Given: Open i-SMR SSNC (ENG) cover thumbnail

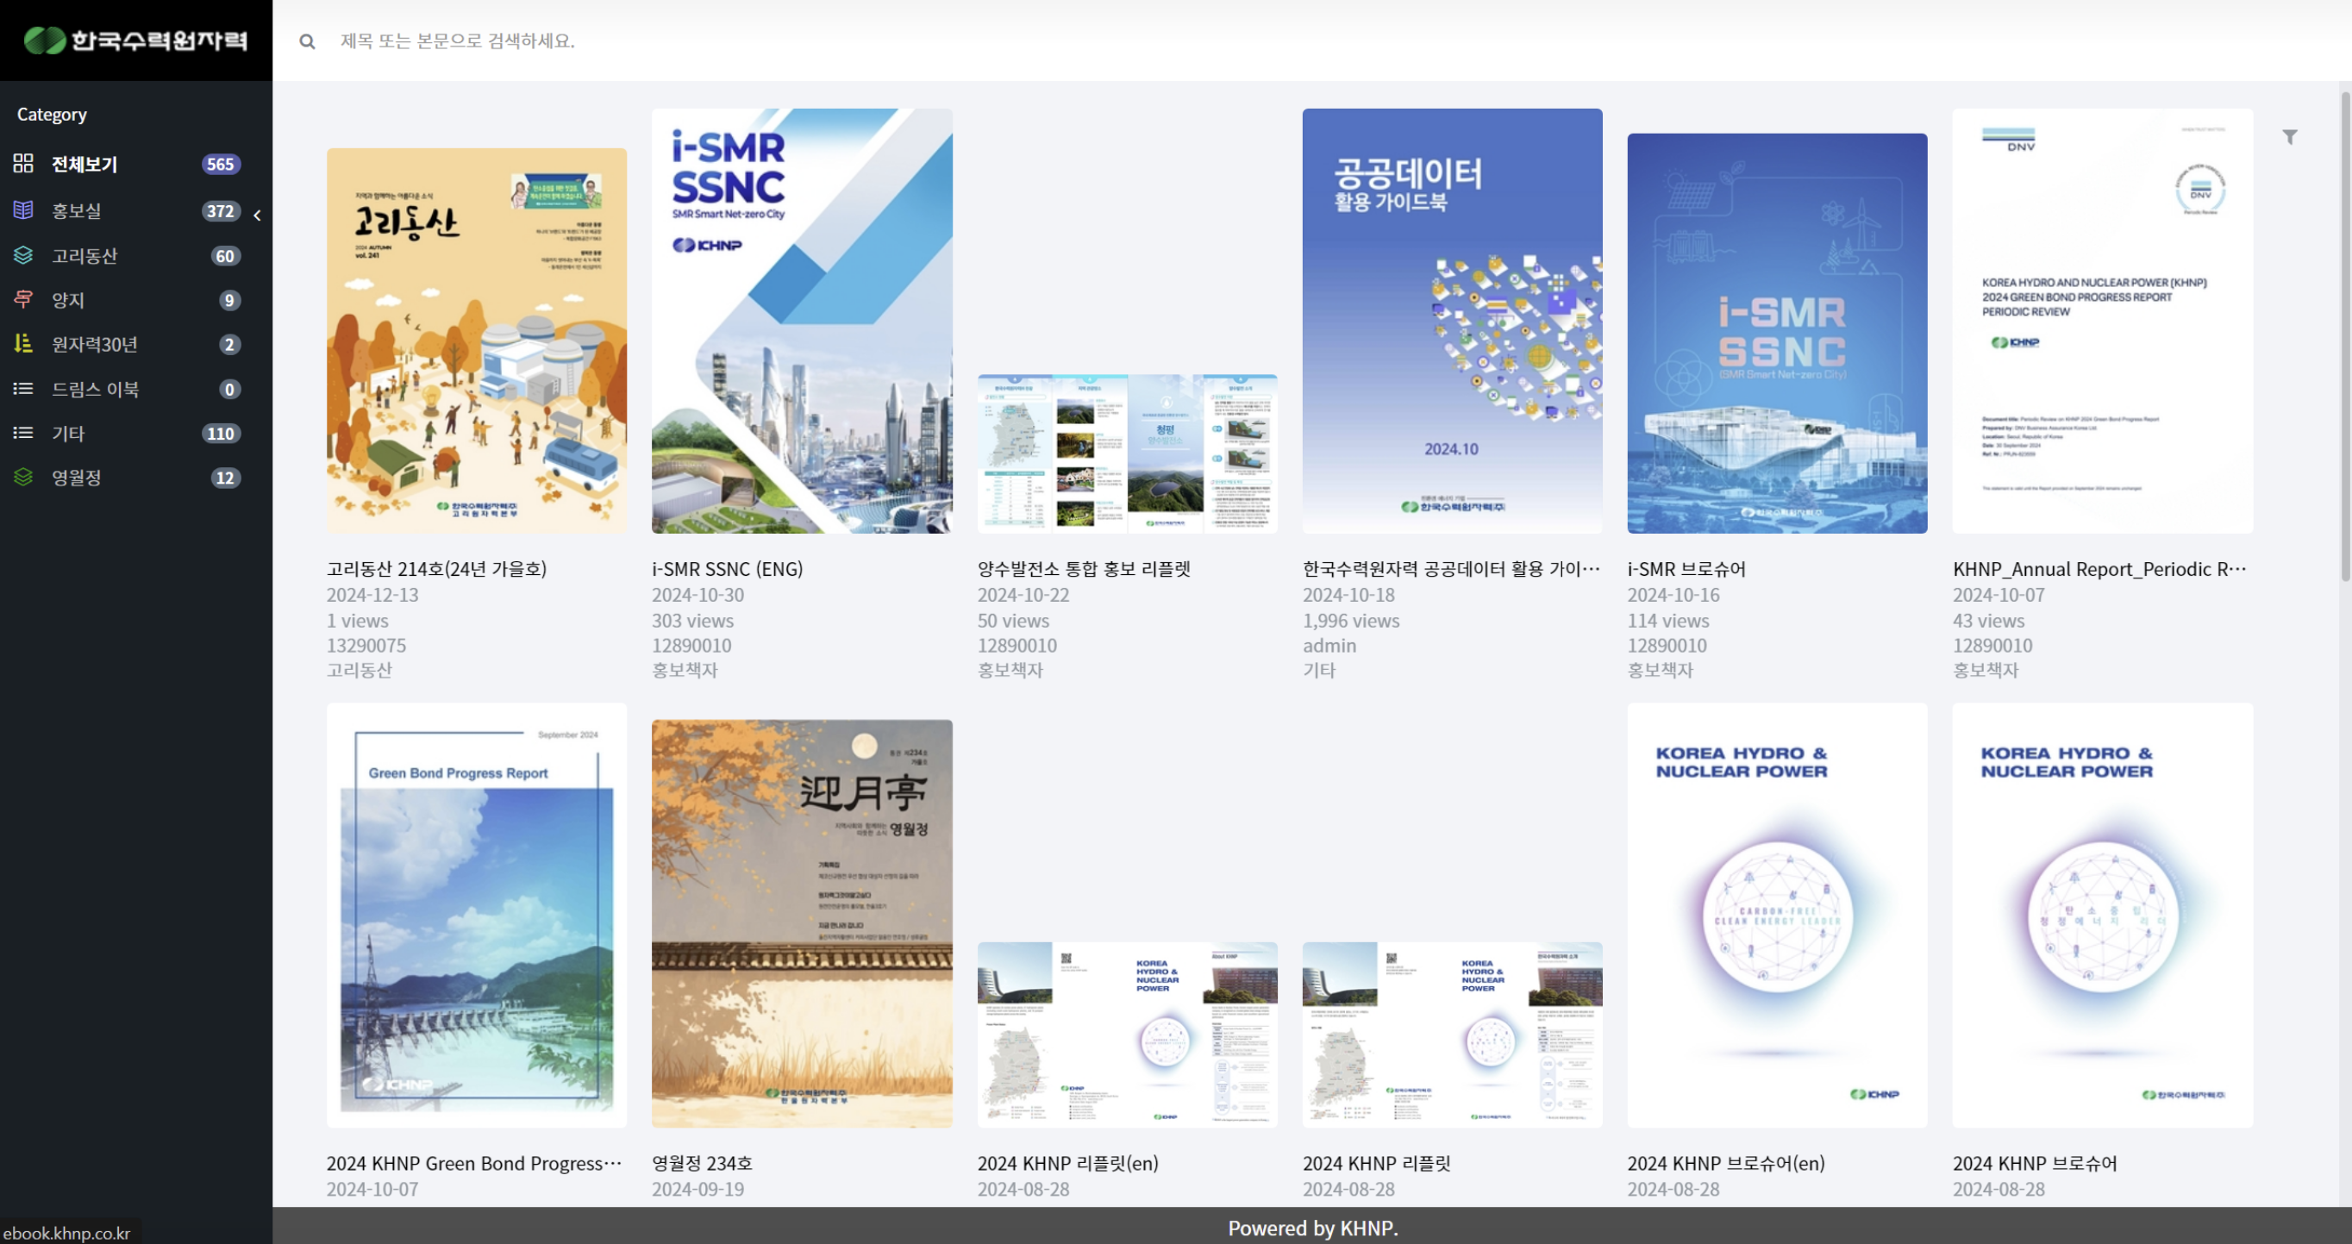Looking at the screenshot, I should click(x=802, y=321).
